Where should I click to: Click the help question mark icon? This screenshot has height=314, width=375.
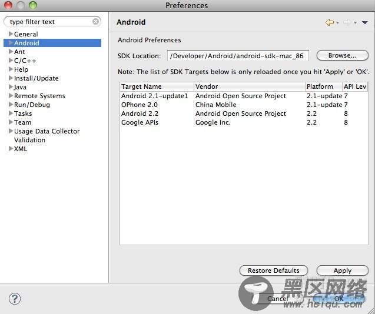click(15, 299)
